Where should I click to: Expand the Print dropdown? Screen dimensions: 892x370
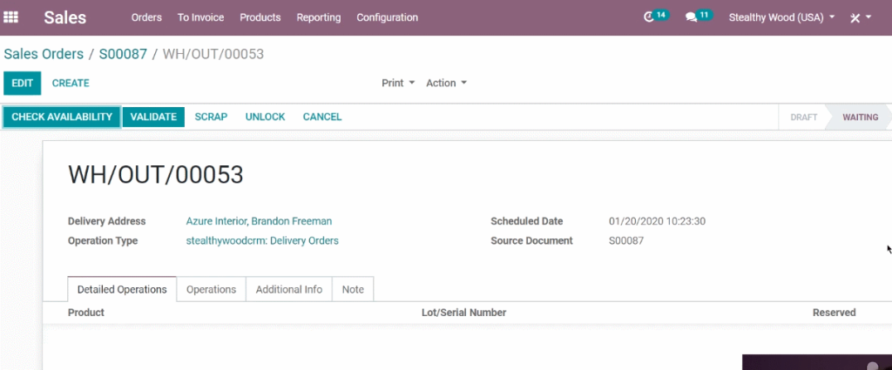(397, 83)
